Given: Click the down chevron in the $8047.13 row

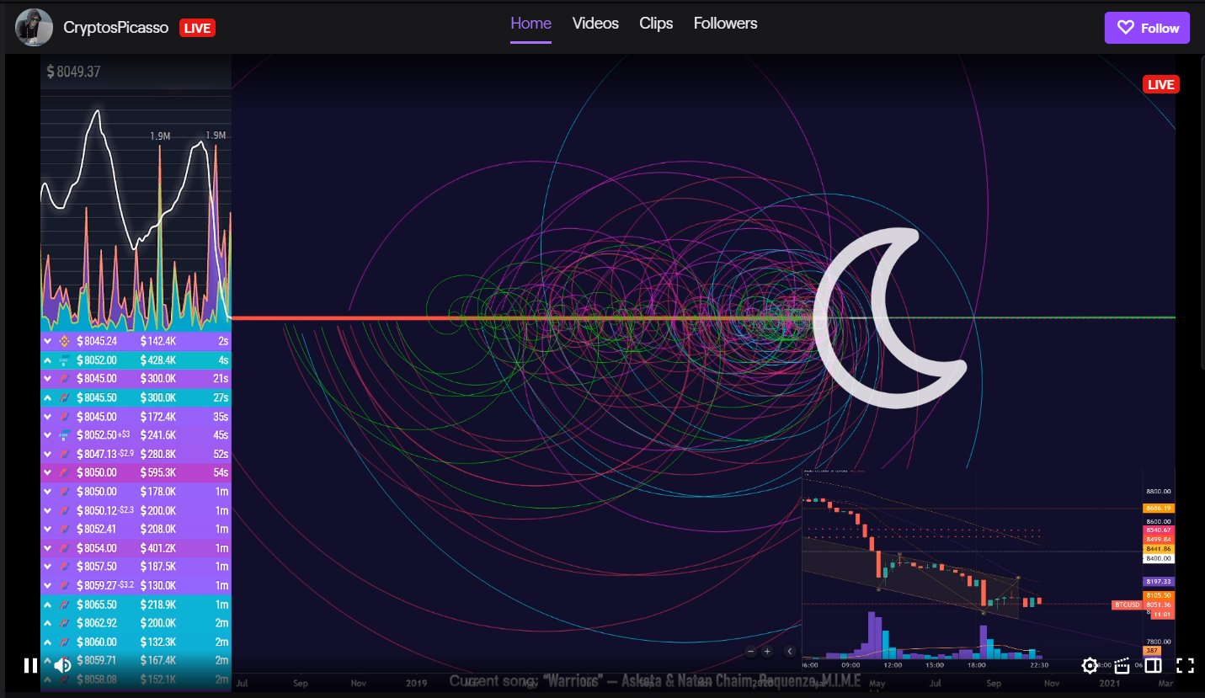Looking at the screenshot, I should point(48,454).
